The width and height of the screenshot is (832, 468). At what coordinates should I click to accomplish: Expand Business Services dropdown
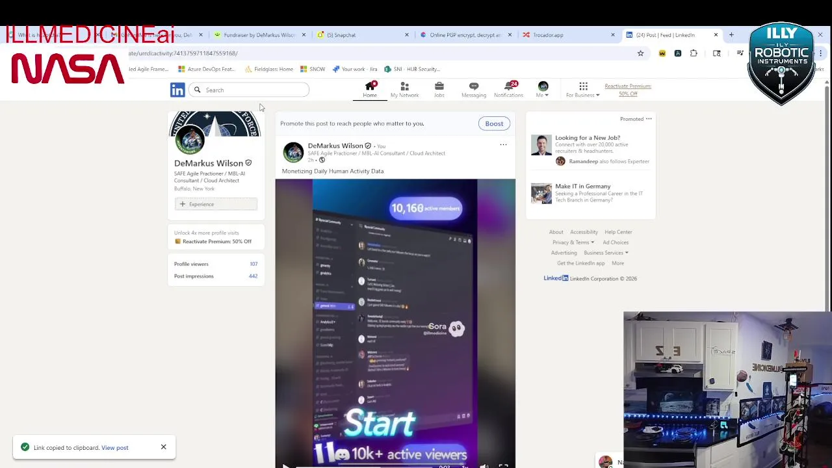[606, 253]
